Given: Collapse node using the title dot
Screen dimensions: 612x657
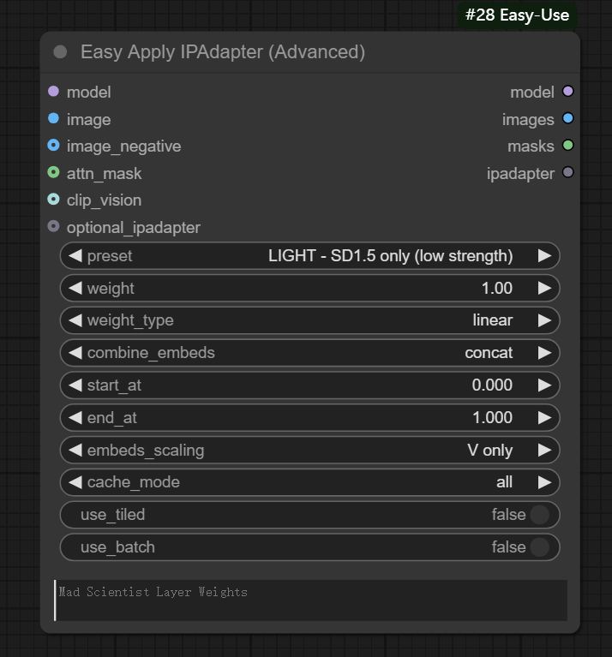Looking at the screenshot, I should click(x=60, y=52).
